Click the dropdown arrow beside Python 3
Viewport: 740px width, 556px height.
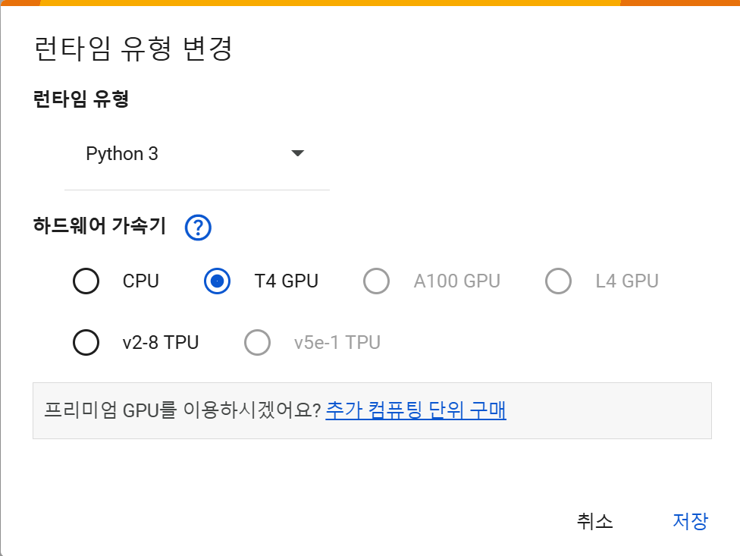[298, 153]
